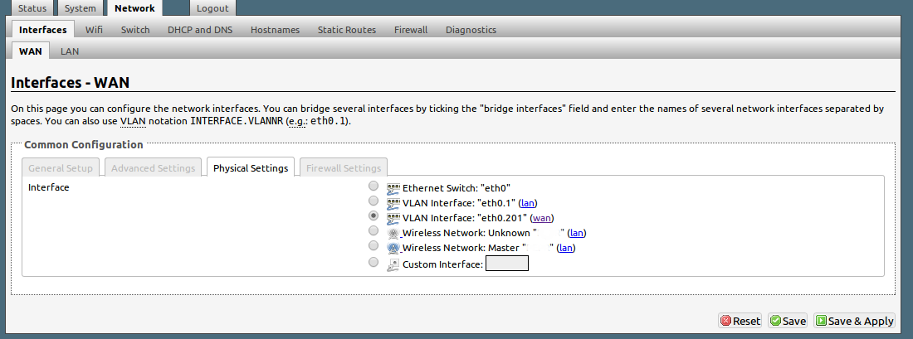Click the VLAN eth0.1 interface icon
913x339 pixels.
click(x=393, y=203)
